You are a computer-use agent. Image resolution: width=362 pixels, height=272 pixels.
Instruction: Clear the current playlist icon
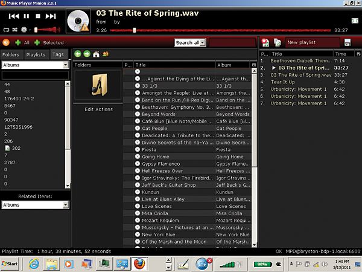265,42
